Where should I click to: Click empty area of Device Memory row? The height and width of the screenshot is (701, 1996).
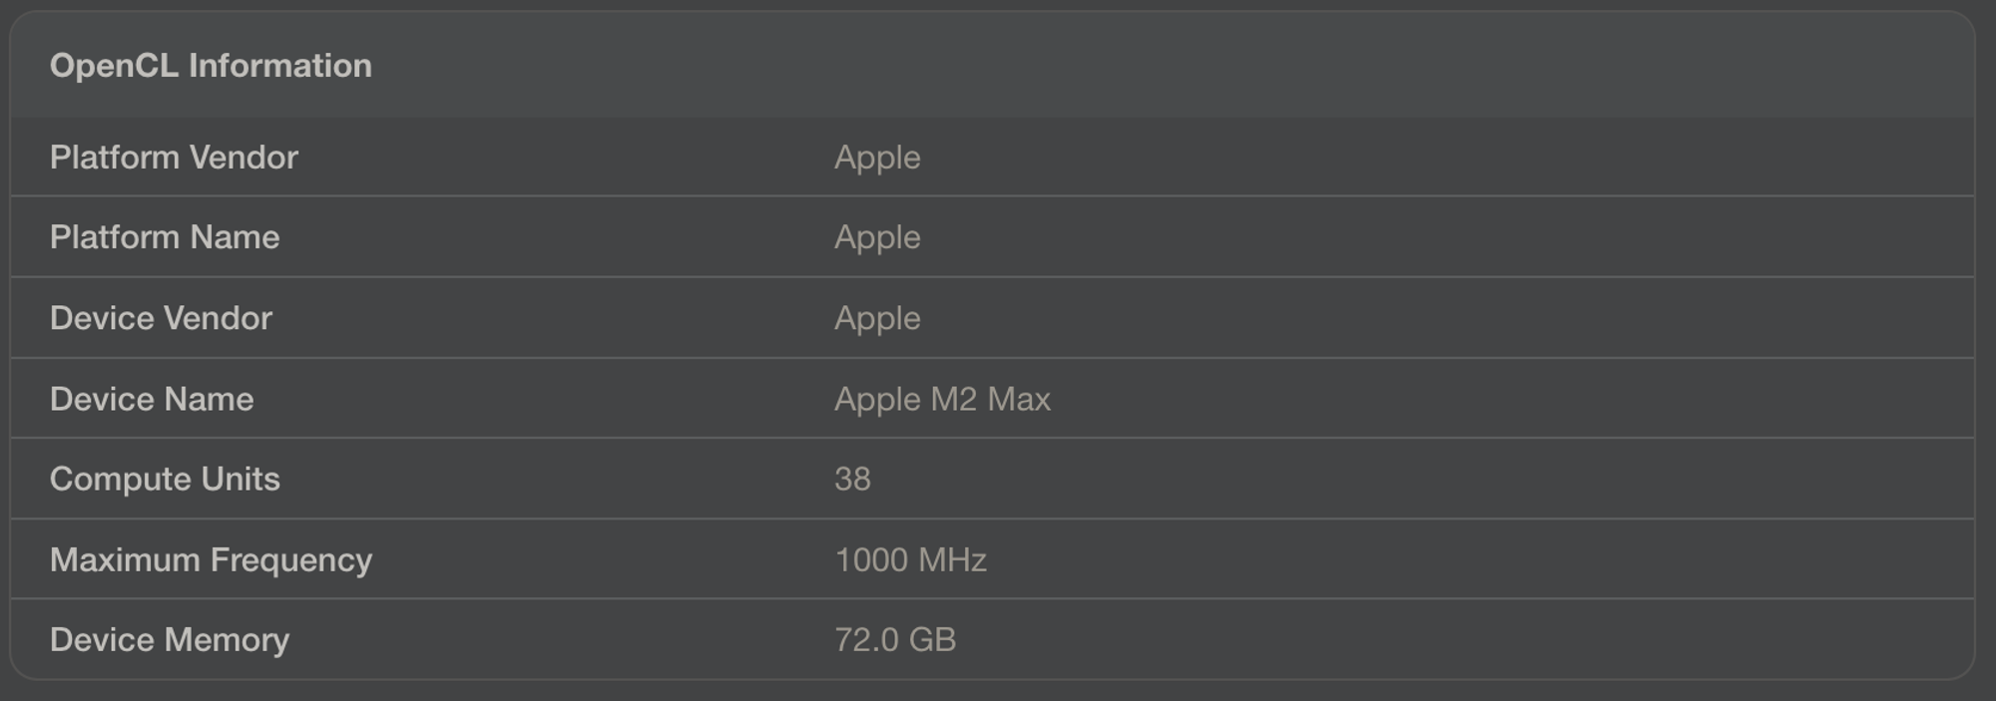[x=1497, y=640]
